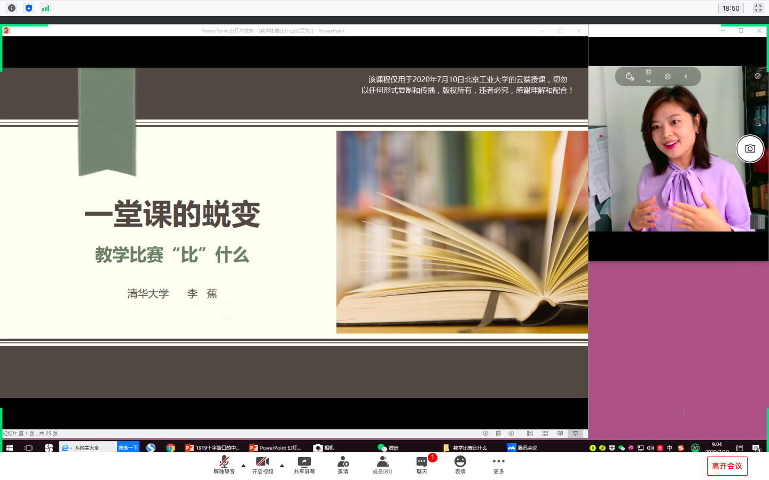
Task: Turn on camera with 开启视频
Action: coord(262,463)
